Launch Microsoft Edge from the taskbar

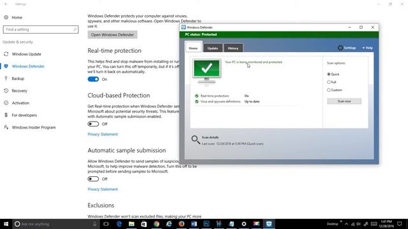(x=119, y=224)
